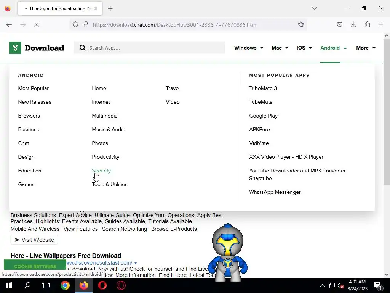
Task: Open the Travel category
Action: 173,88
